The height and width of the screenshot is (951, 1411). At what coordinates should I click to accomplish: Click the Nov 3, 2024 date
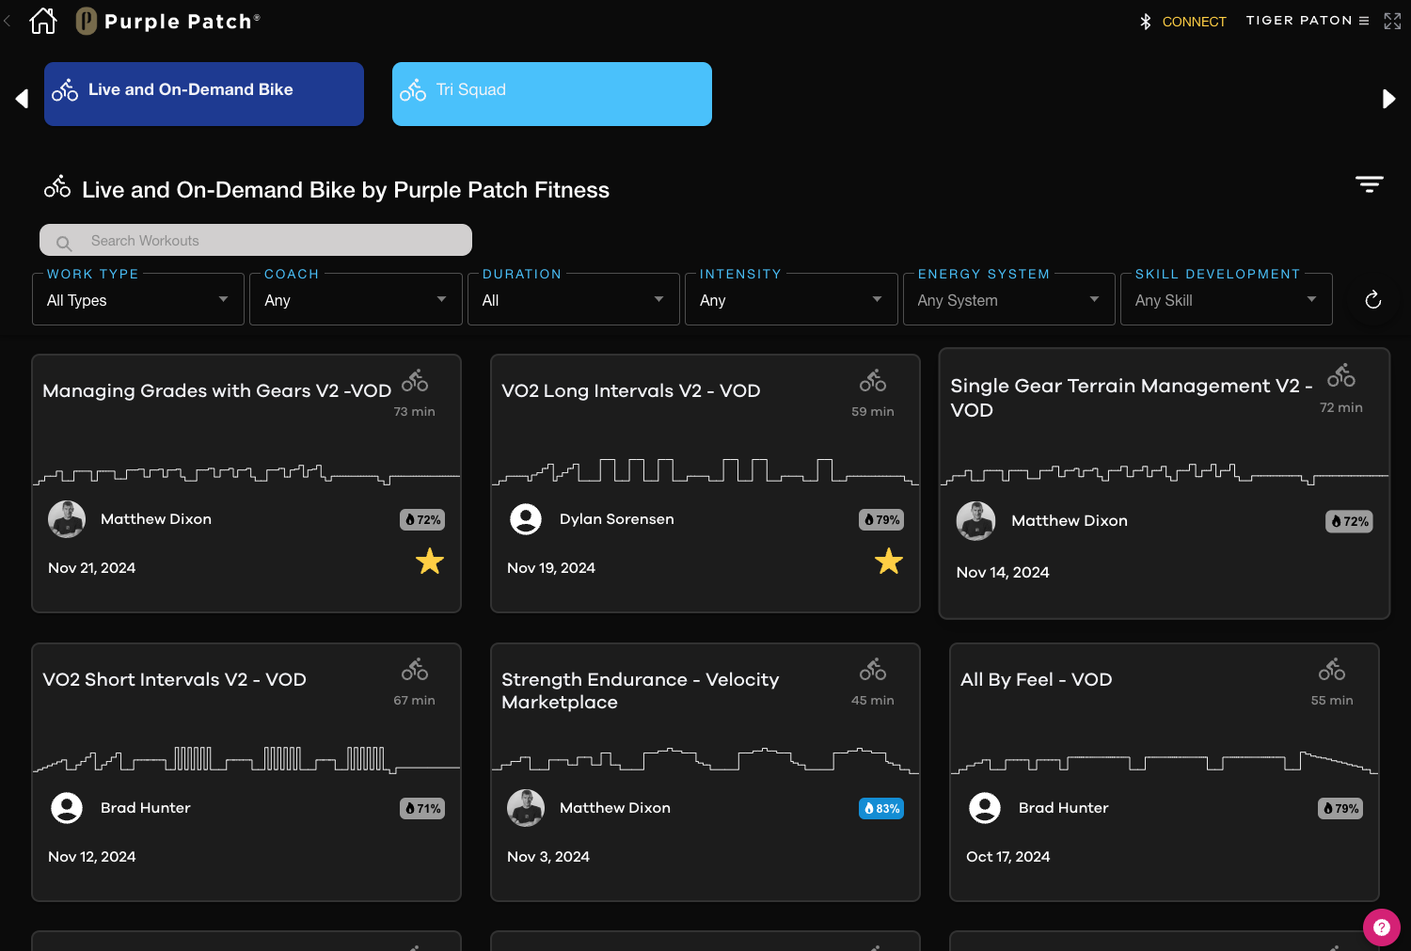click(548, 856)
